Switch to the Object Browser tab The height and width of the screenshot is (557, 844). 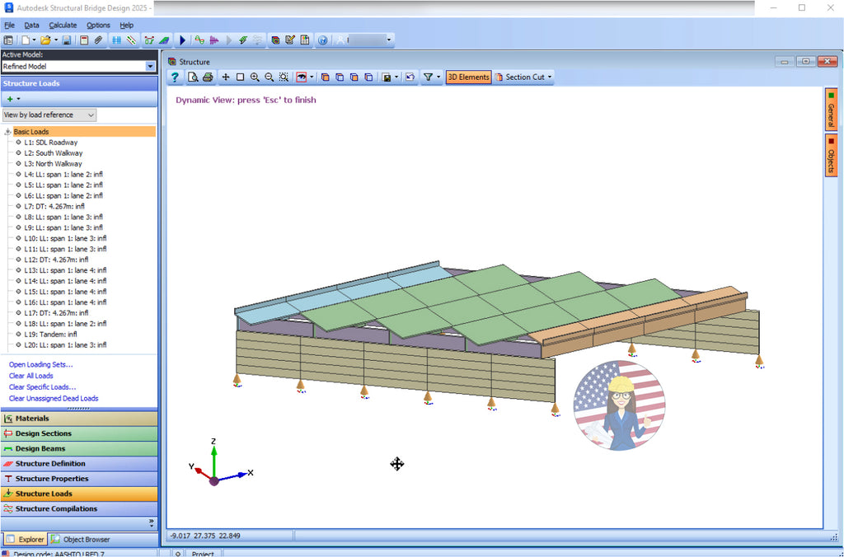85,539
